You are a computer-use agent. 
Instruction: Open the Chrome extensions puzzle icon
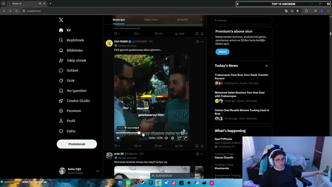coord(306,11)
